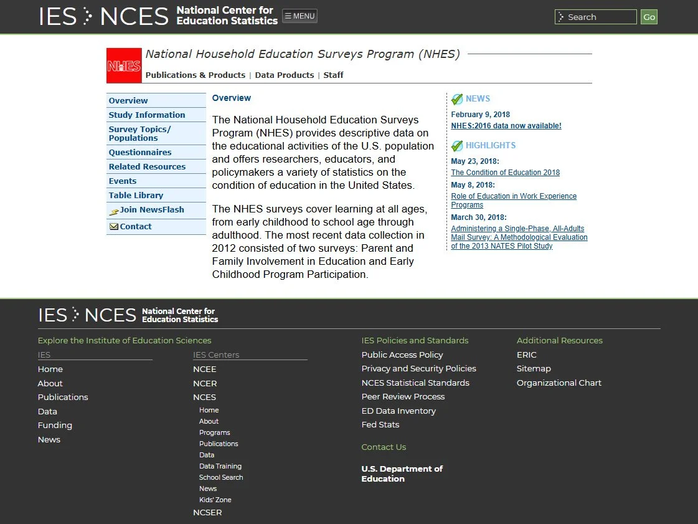Viewport: 698px width, 524px height.
Task: Open the Kids' Zone footer link
Action: point(215,499)
